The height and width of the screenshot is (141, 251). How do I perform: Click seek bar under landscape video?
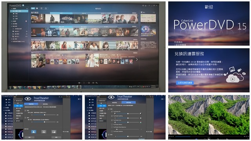point(209,137)
